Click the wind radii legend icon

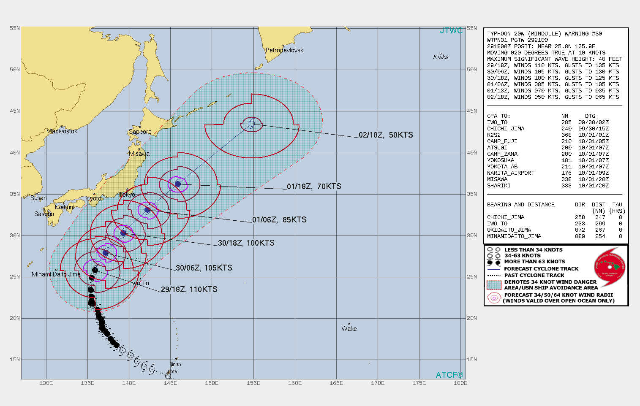494,298
